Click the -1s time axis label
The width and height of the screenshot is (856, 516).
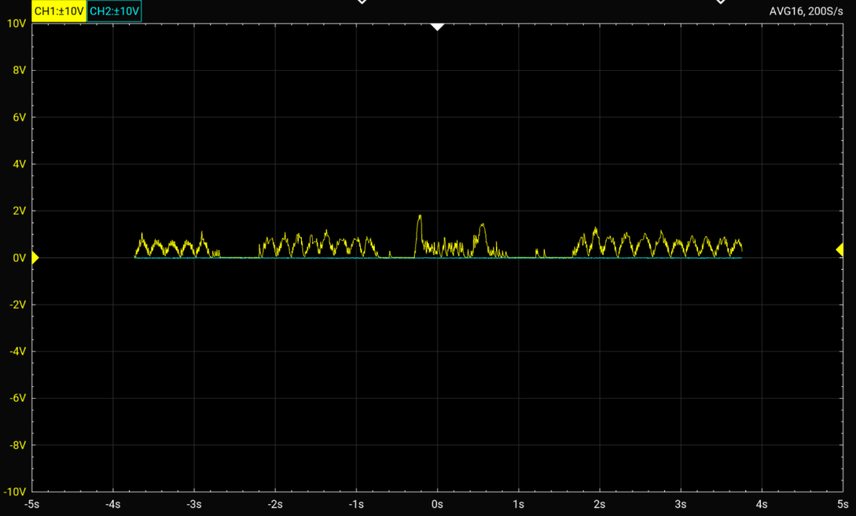pos(356,504)
